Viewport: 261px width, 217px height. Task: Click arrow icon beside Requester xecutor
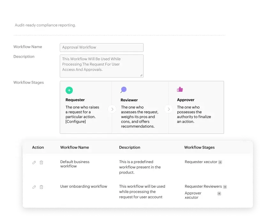tap(220, 162)
